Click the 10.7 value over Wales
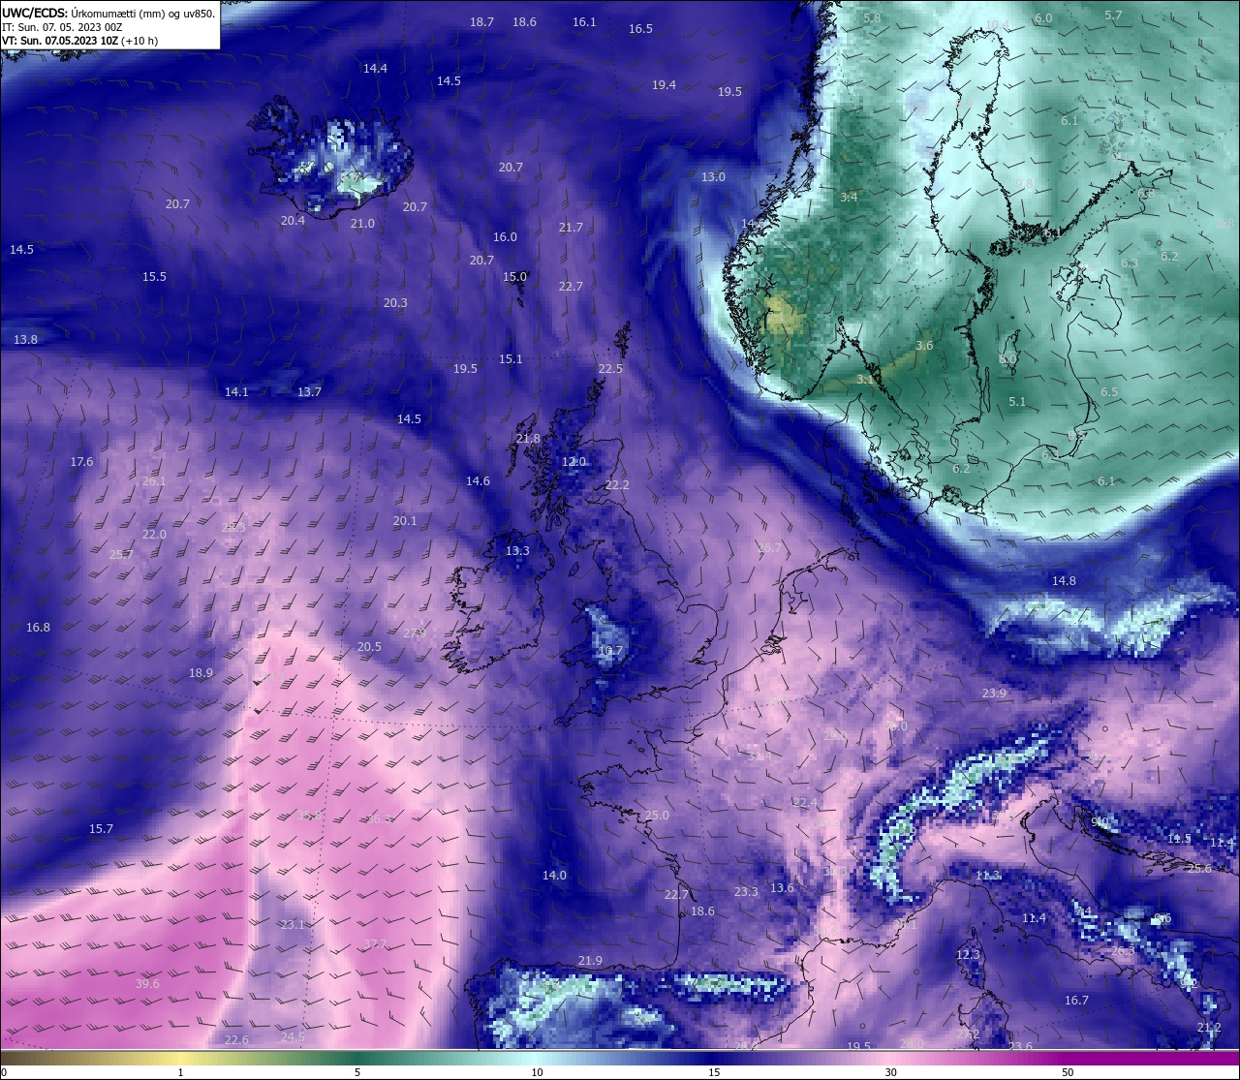This screenshot has height=1080, width=1240. [610, 651]
